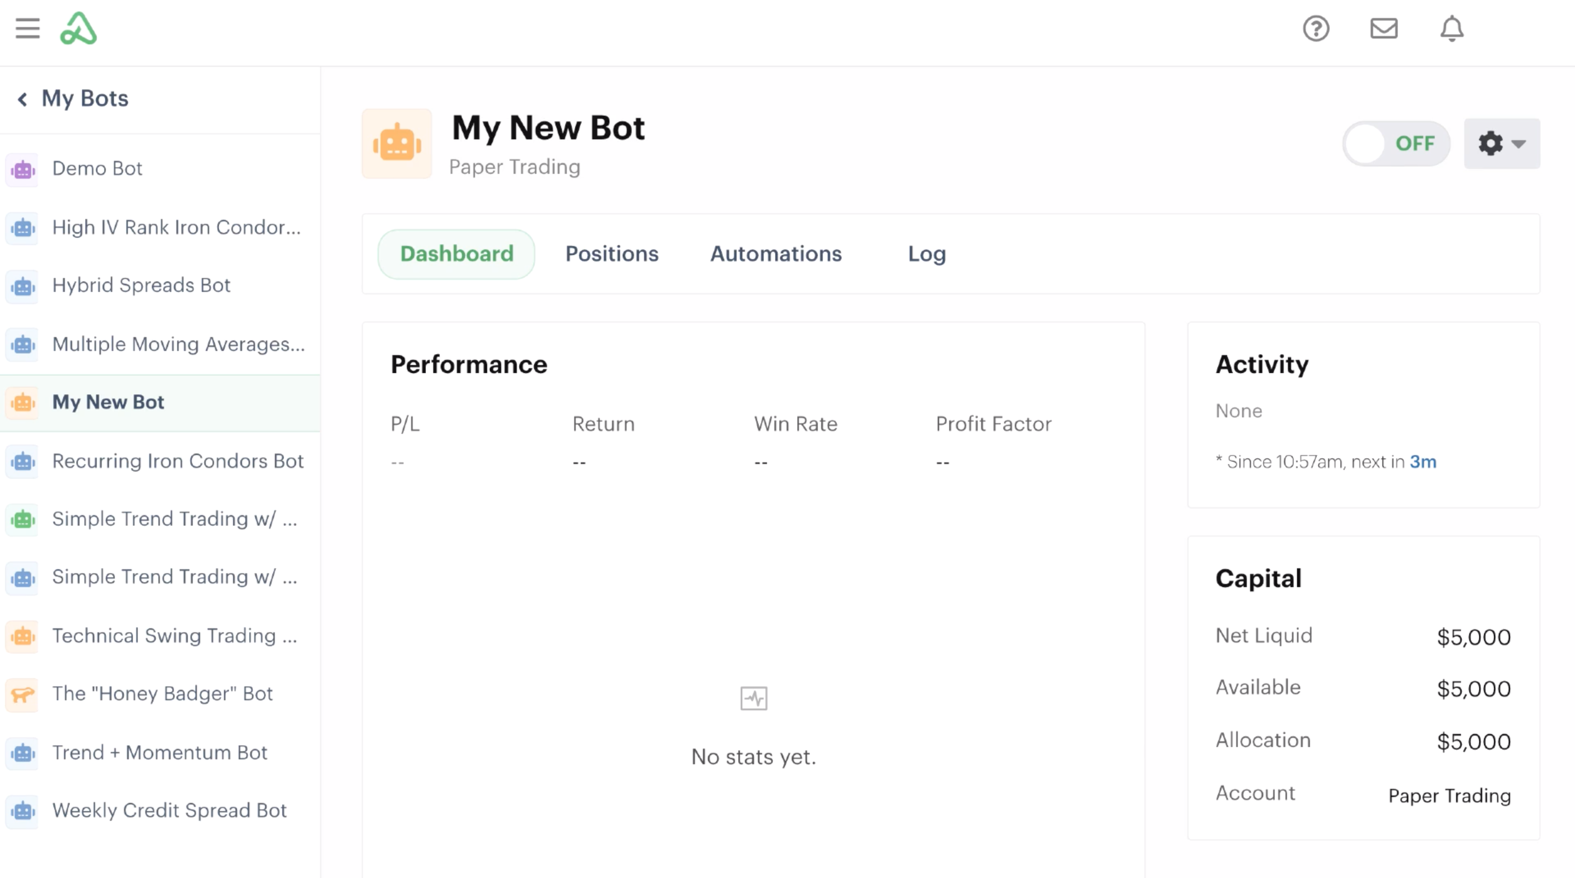Click the 3m next-activity link
Screen dimensions: 1575x878
[1423, 461]
